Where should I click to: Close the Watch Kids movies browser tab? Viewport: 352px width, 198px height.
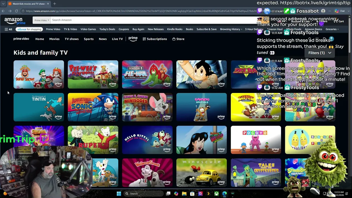pos(48,4)
